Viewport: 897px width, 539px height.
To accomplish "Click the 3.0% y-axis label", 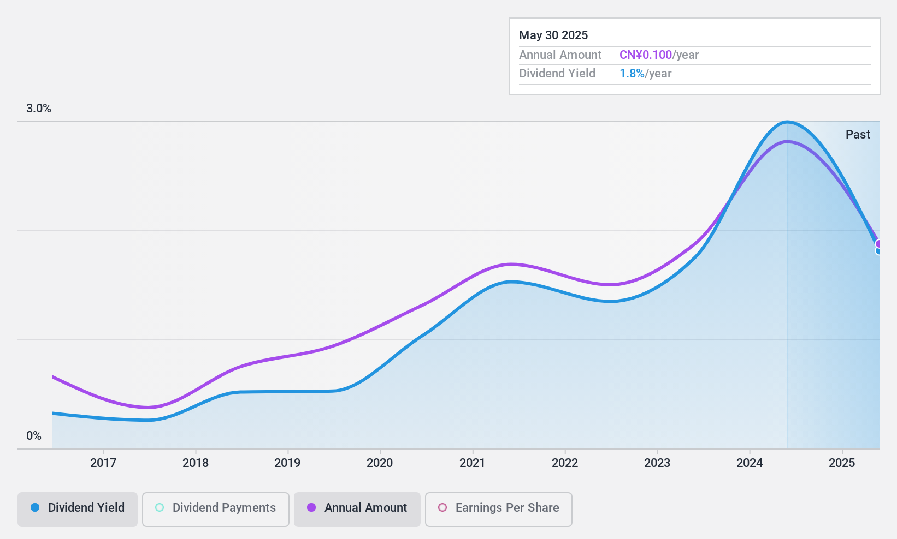I will [39, 109].
